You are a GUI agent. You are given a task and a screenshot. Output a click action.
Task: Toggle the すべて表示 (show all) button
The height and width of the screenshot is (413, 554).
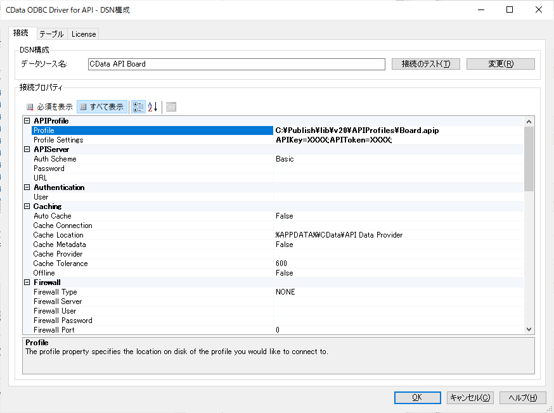(102, 107)
